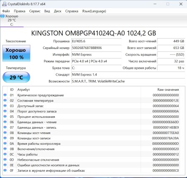Select the row Часы работы
This screenshot has width=187, height=178.
coord(91,154)
